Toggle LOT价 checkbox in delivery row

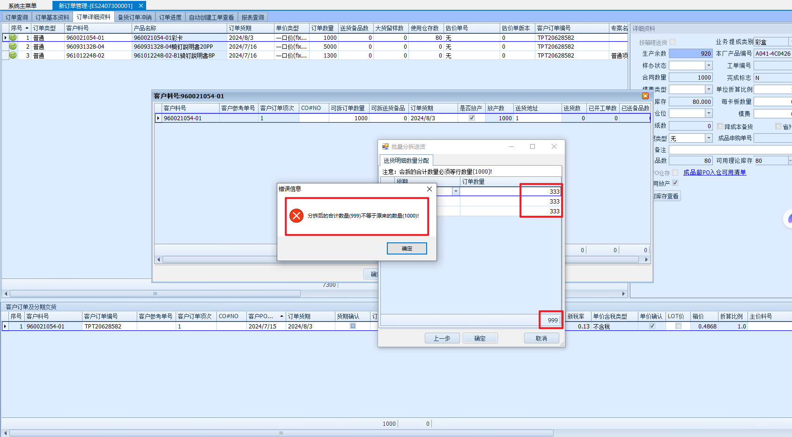pyautogui.click(x=678, y=326)
